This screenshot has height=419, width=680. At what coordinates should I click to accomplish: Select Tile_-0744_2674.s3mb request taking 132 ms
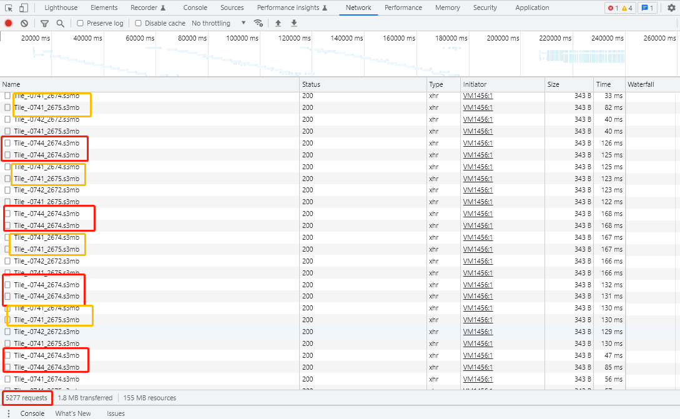pos(46,285)
